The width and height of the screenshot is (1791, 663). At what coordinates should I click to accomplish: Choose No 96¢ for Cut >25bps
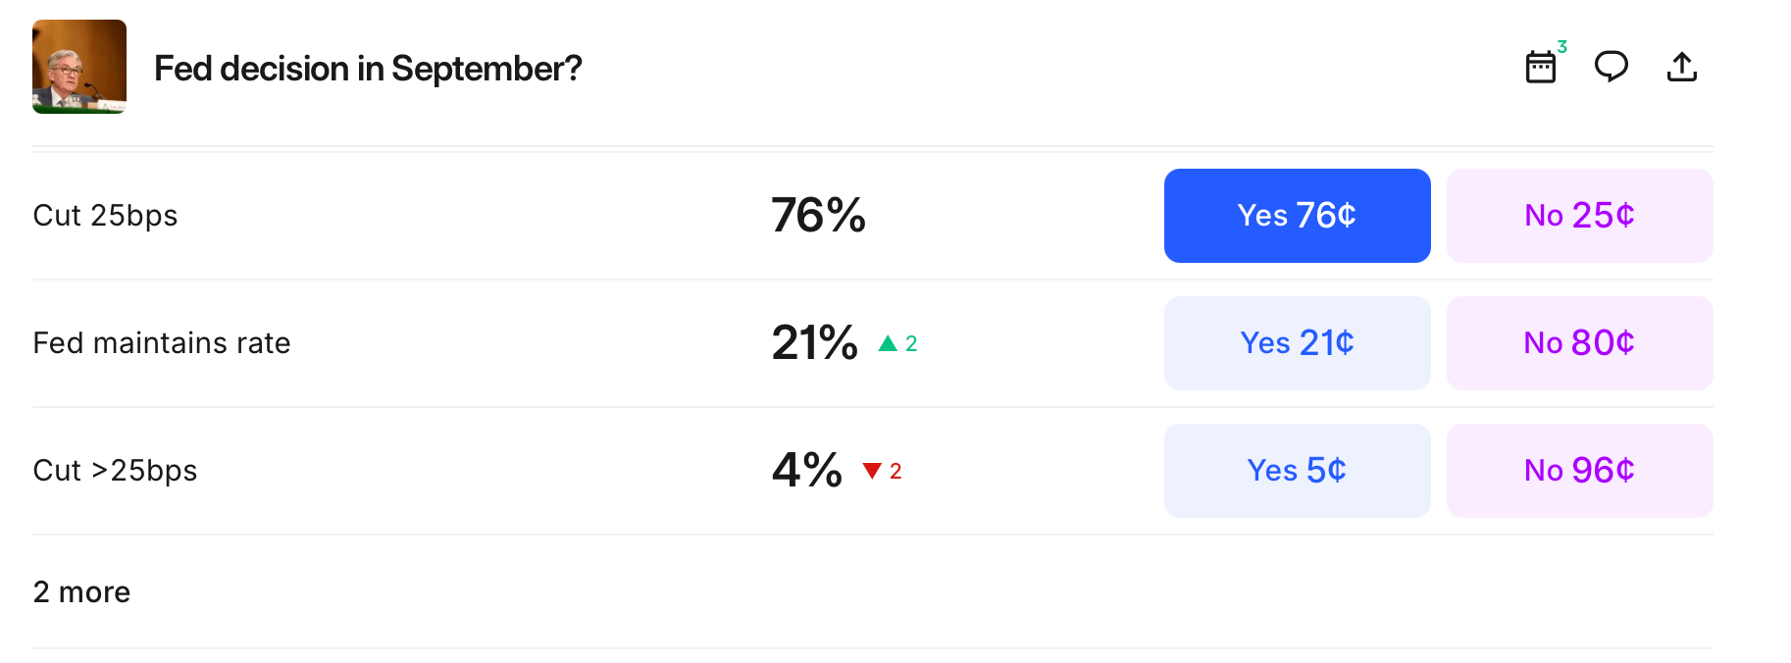(x=1579, y=471)
